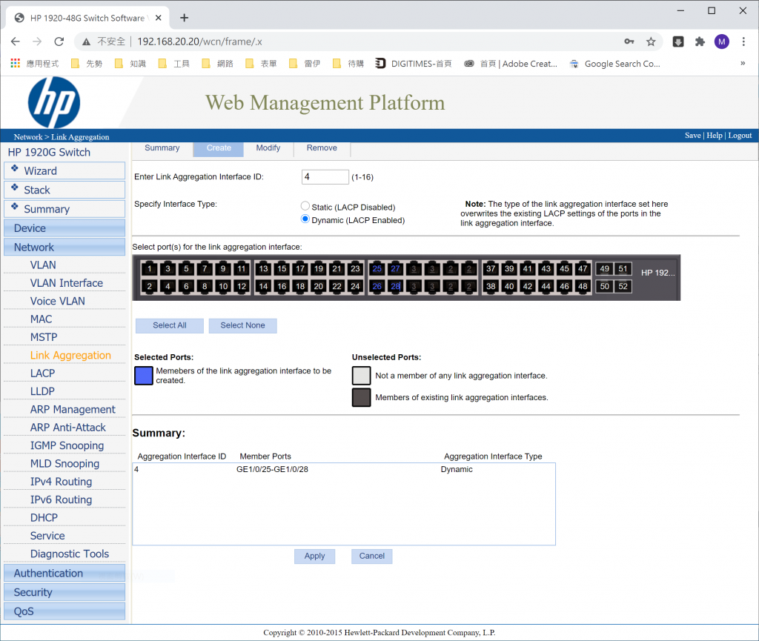Click the browser address bar URL

pos(199,41)
